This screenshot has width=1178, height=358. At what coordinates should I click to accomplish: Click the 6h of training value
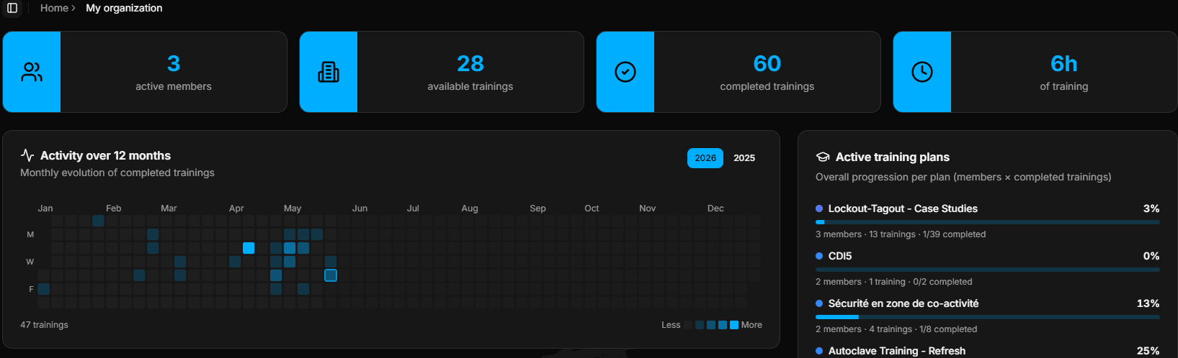click(1064, 63)
